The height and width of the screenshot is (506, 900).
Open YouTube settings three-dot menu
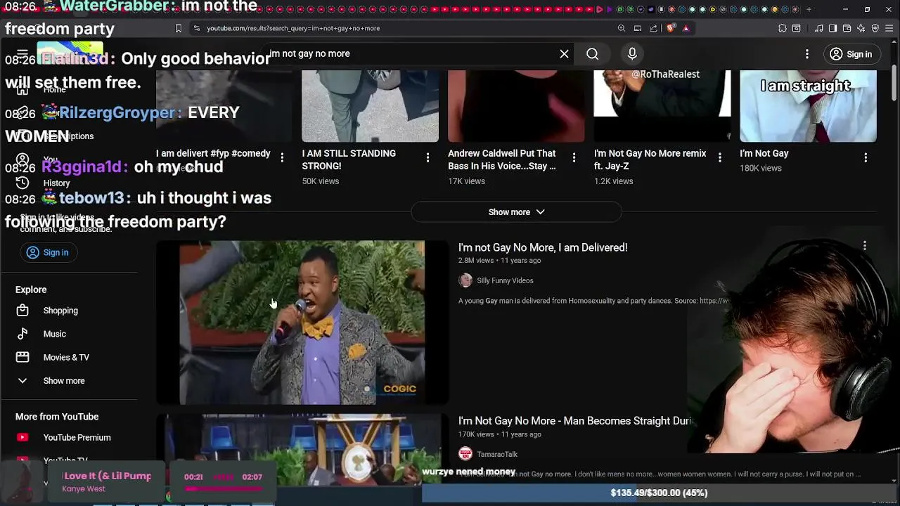click(x=807, y=54)
